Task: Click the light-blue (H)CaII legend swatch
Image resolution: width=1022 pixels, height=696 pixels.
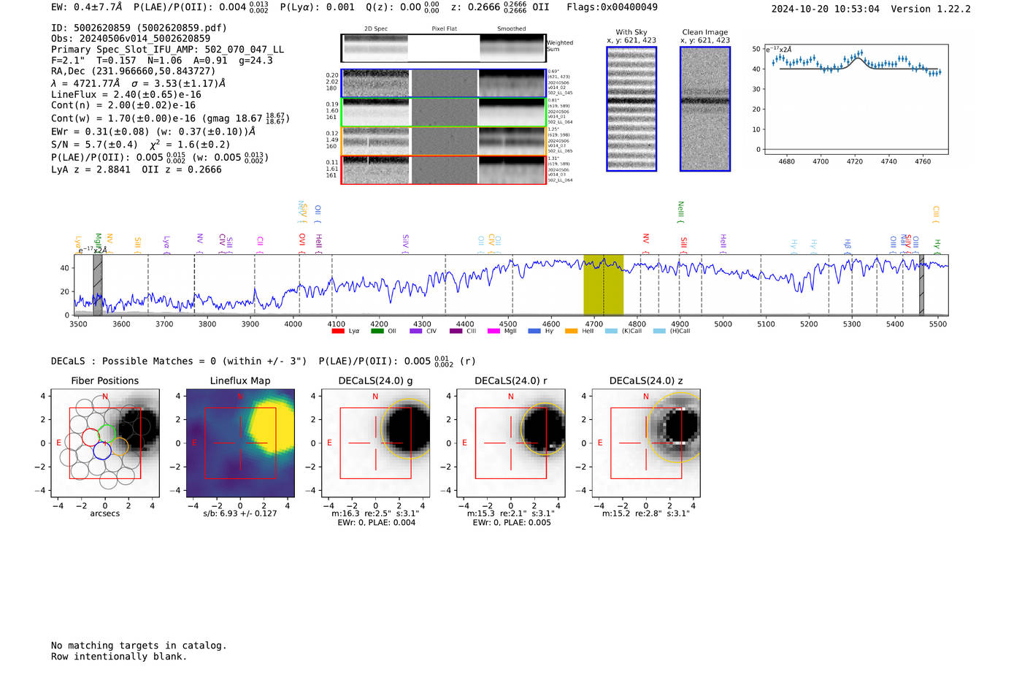Action: coord(659,331)
